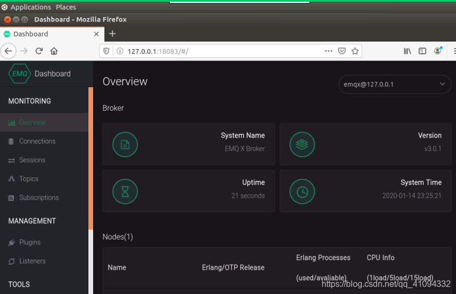456x294 pixels.
Task: Open Plugins under Management
Action: tap(44, 242)
